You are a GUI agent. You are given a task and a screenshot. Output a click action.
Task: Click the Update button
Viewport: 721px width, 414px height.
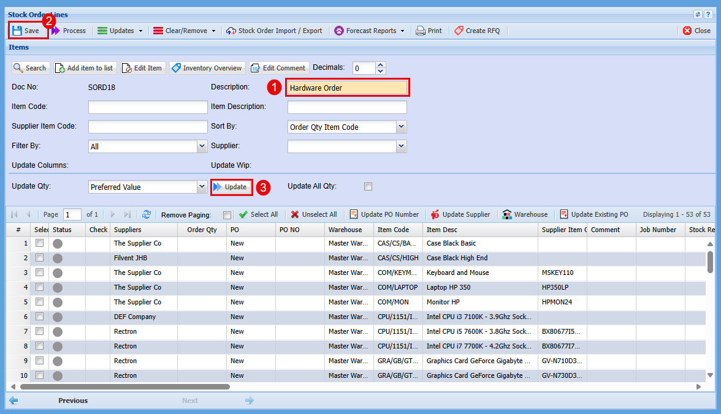[x=231, y=187]
